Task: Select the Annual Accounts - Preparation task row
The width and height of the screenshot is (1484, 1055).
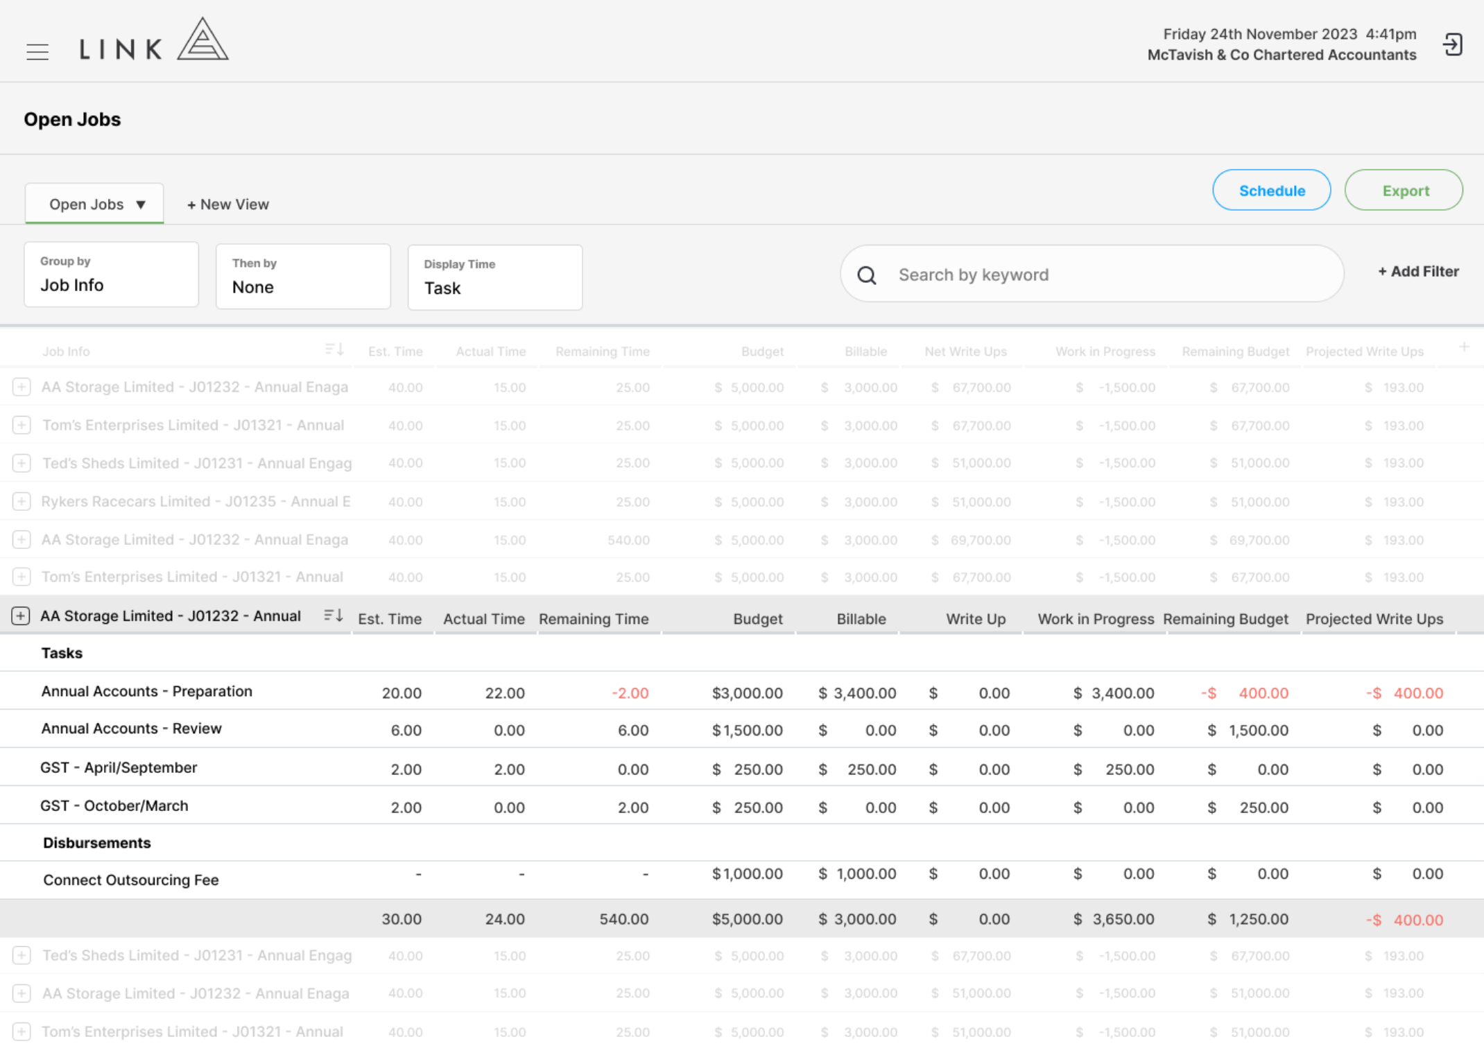Action: [742, 692]
